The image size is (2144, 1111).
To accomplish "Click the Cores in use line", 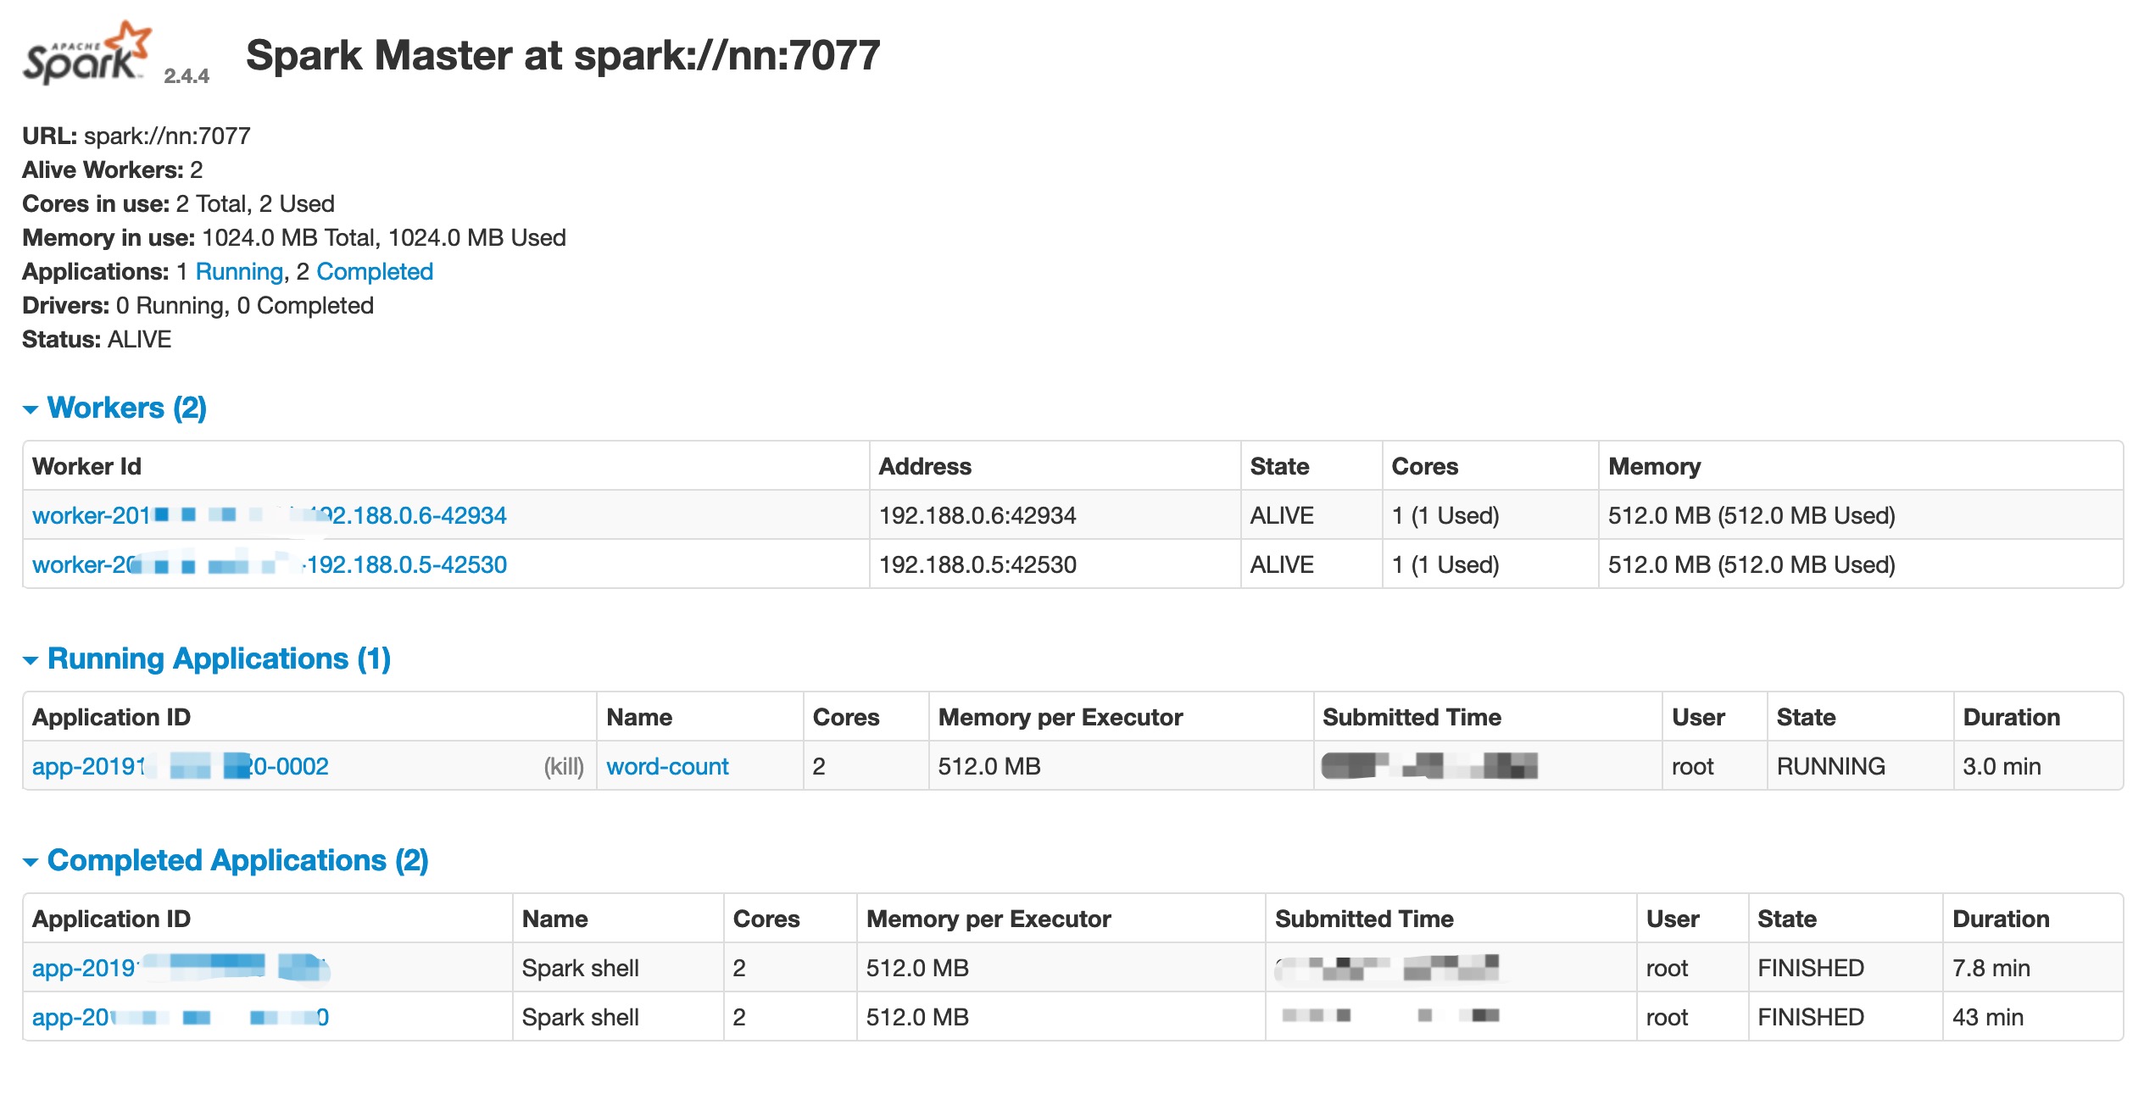I will point(178,203).
